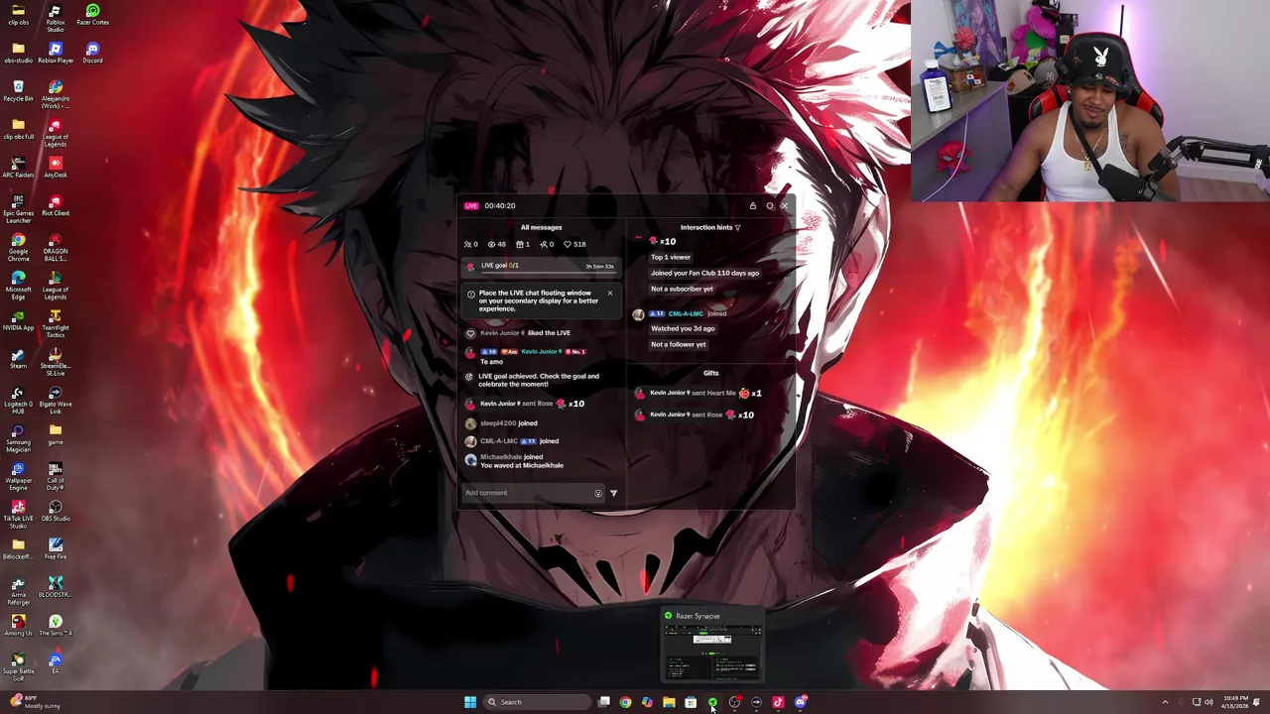Open File Explorer from taskbar
This screenshot has width=1270, height=714.
point(669,702)
